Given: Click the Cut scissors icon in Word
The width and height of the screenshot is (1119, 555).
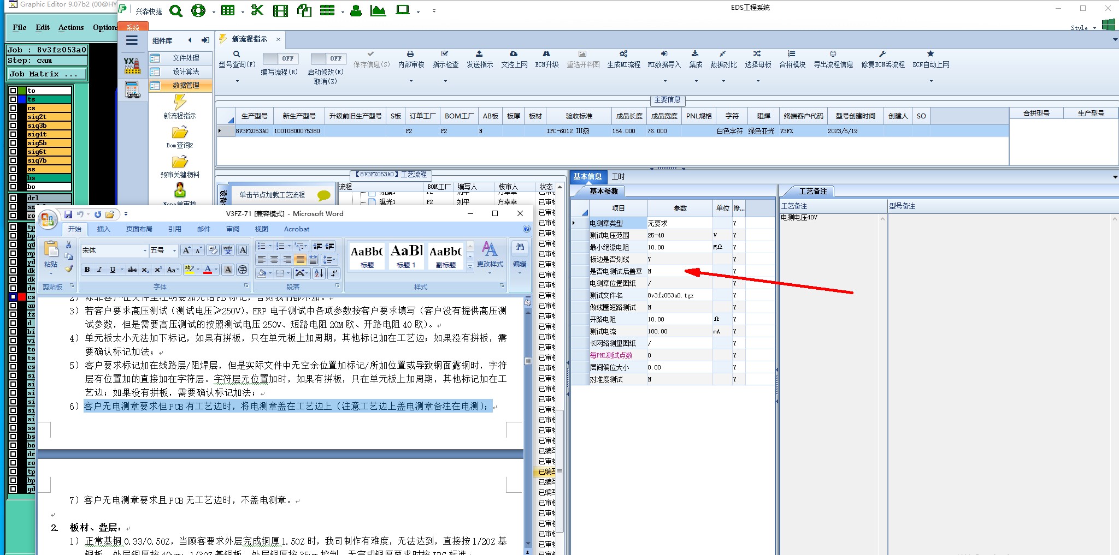Looking at the screenshot, I should click(69, 245).
